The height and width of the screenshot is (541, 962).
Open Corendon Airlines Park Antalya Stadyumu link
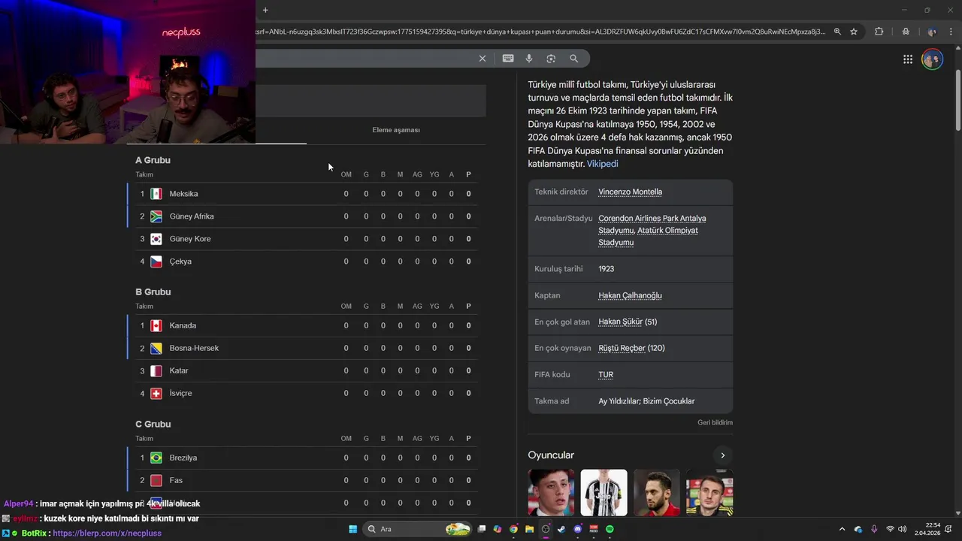pyautogui.click(x=652, y=224)
